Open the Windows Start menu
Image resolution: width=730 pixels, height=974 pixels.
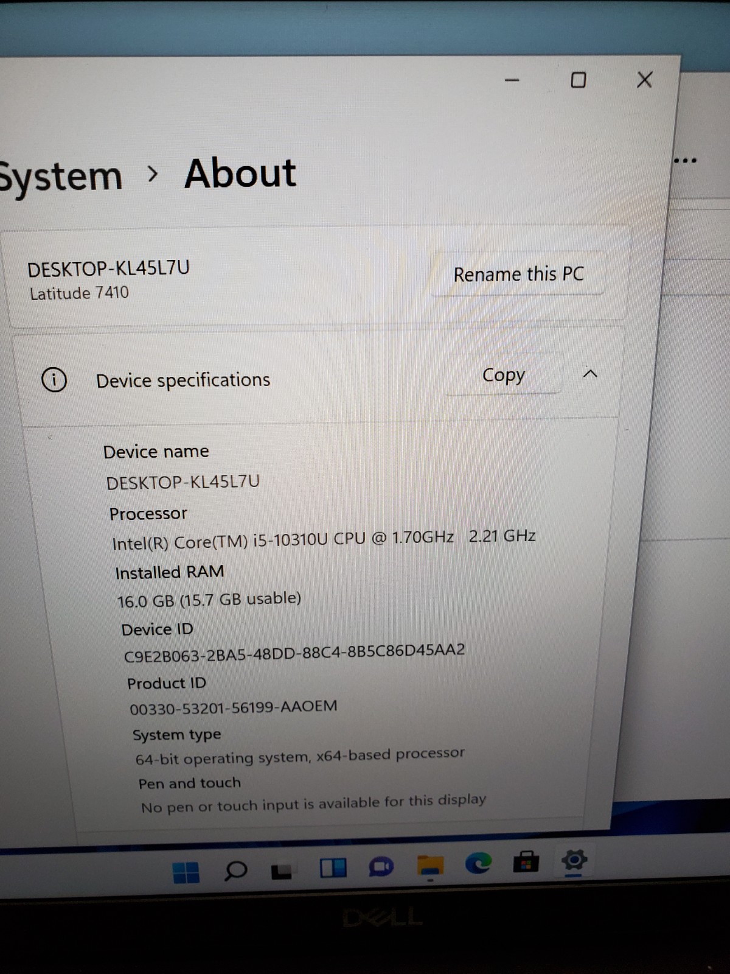pos(186,872)
